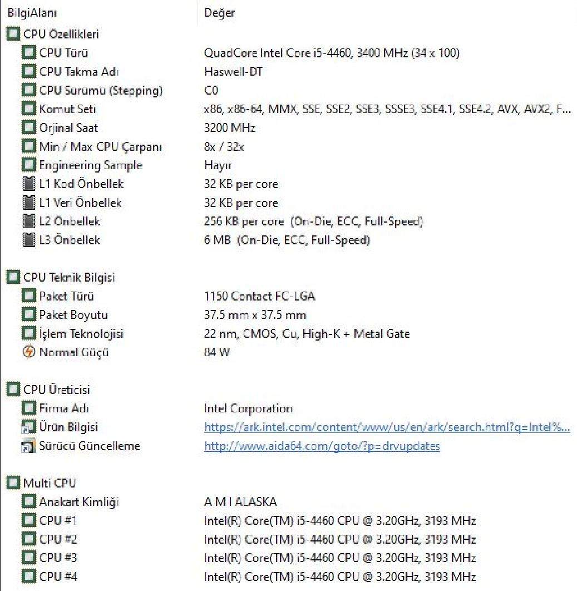
Task: Click the CPU Üreticisi section icon
Action: [13, 390]
